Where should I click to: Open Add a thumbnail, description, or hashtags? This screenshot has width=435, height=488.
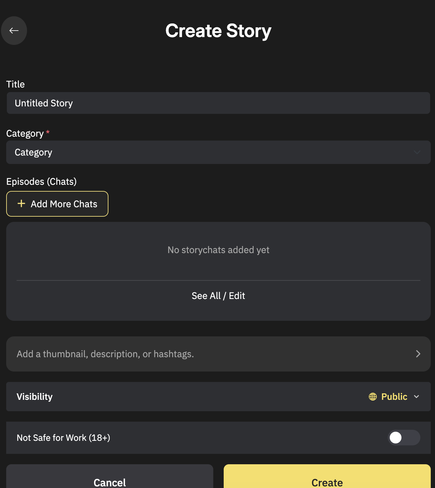click(105, 354)
